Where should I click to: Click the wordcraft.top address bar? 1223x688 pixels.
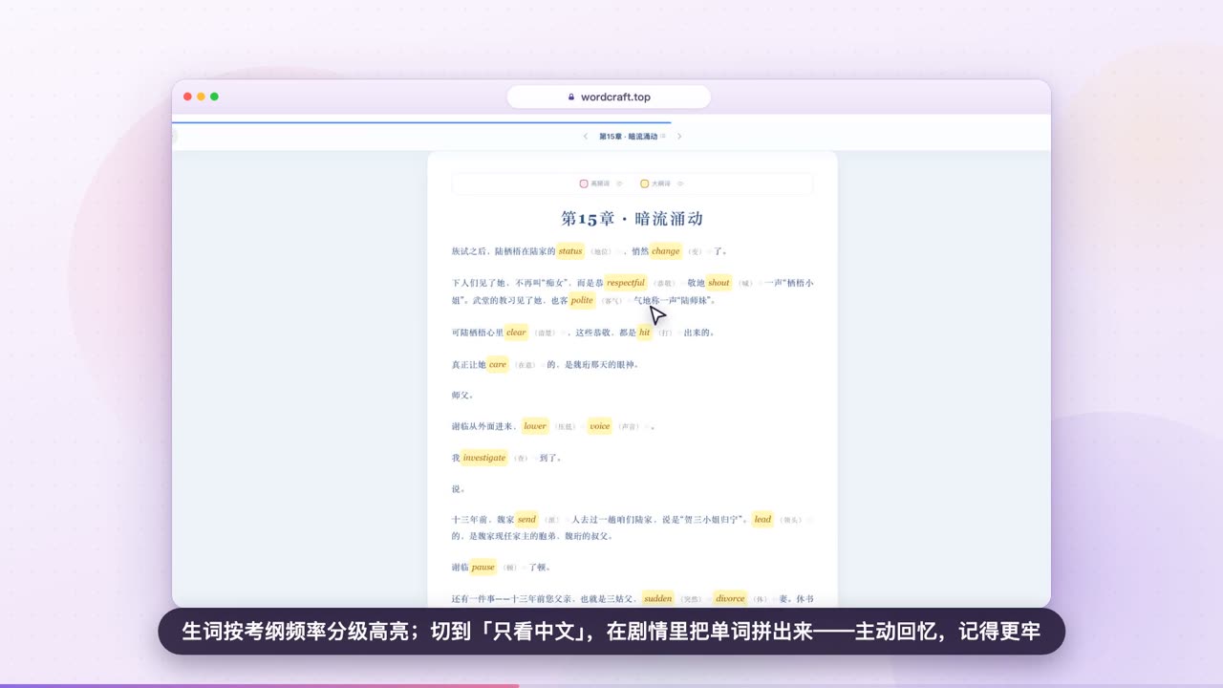pos(609,97)
